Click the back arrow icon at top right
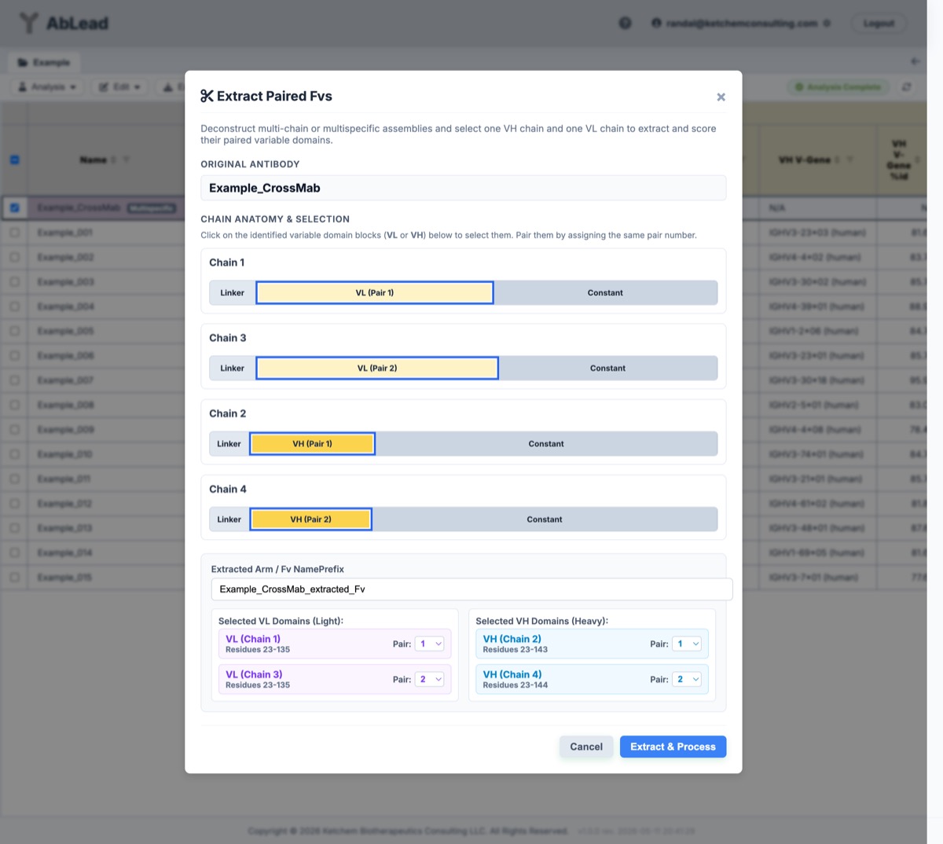 [915, 61]
